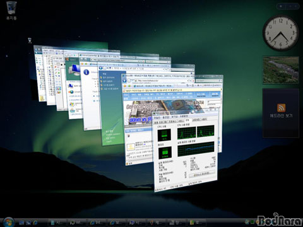Screen dimensions: 303x227
Task: Switch to the Performance tab in Task Manager
Action: 187,120
